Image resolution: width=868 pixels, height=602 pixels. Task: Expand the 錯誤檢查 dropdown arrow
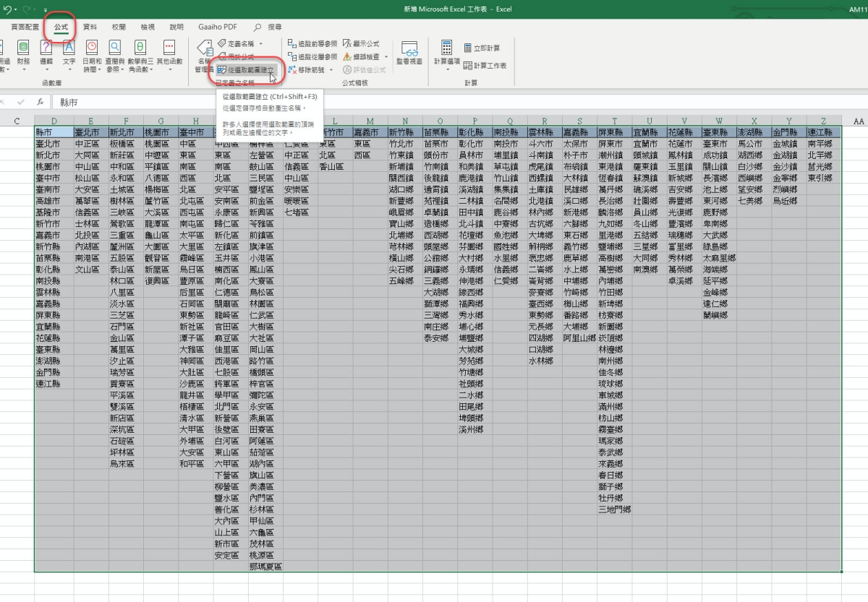386,57
